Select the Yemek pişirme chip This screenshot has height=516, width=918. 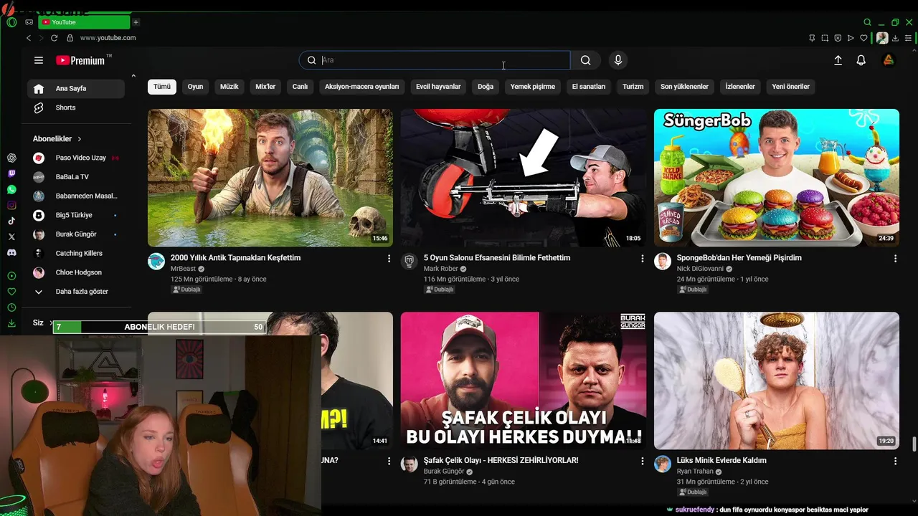click(x=533, y=87)
